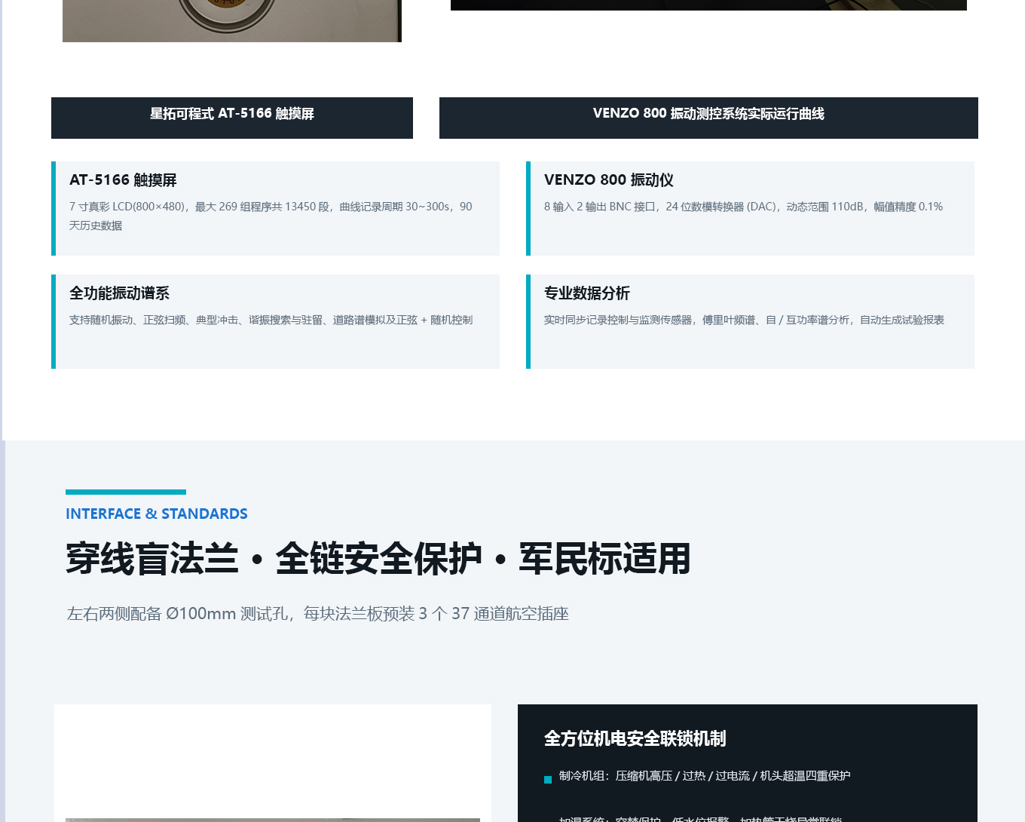Click the 星拓可程式 AT-5166 触摸屏 caption bar
Viewport: 1025px width, 822px height.
(232, 118)
